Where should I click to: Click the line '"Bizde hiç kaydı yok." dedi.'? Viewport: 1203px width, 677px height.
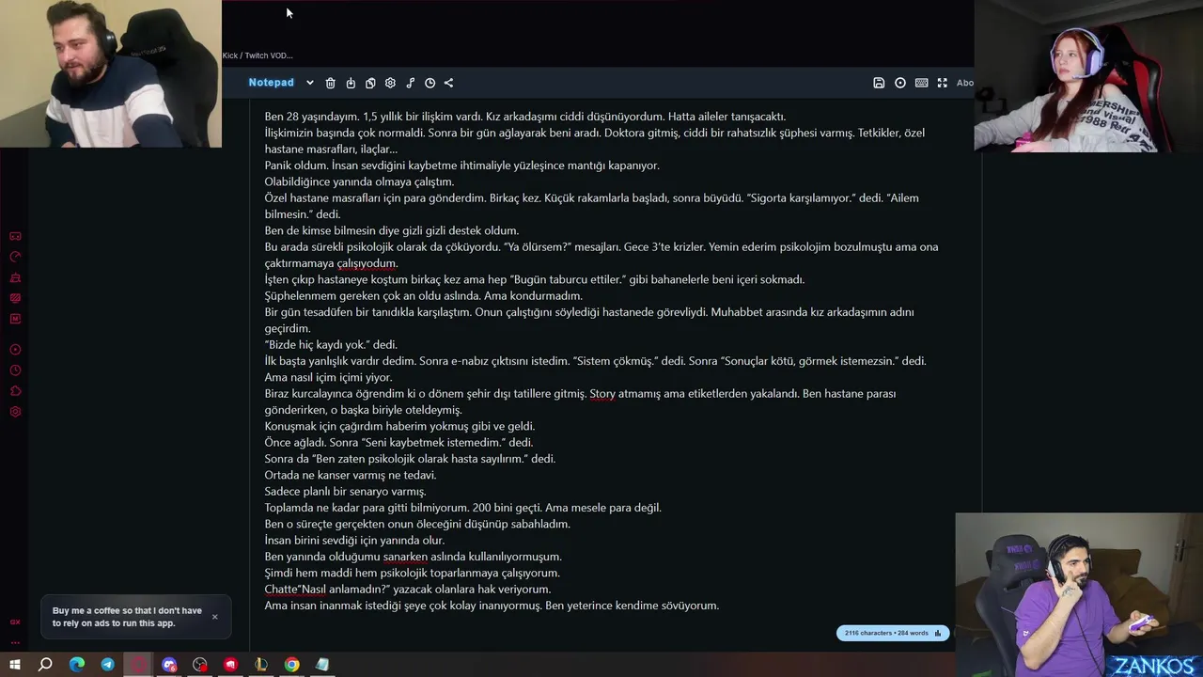click(x=331, y=344)
